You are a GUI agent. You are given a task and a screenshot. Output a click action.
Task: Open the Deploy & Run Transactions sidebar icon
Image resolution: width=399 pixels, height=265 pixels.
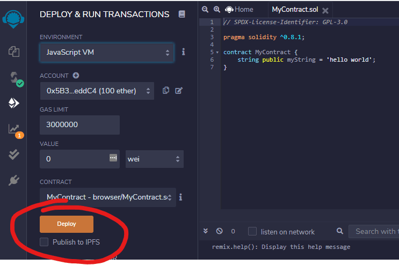pyautogui.click(x=14, y=103)
